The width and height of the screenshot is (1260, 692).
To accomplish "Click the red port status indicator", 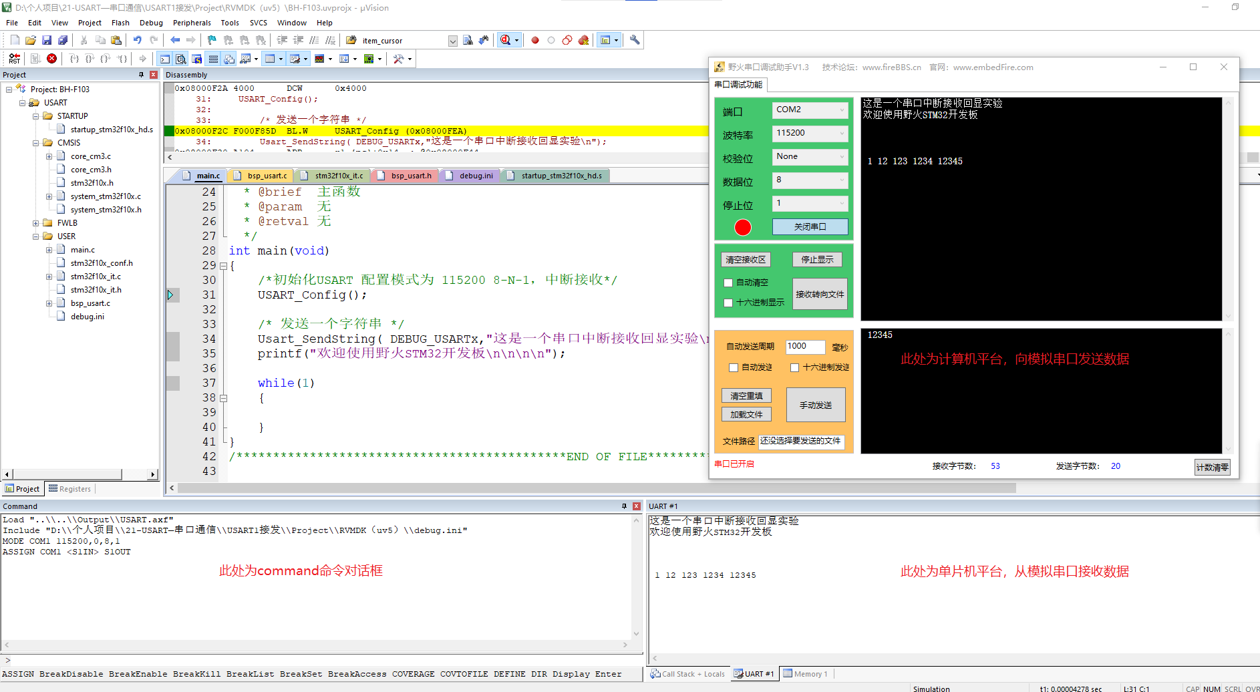I will click(x=743, y=228).
